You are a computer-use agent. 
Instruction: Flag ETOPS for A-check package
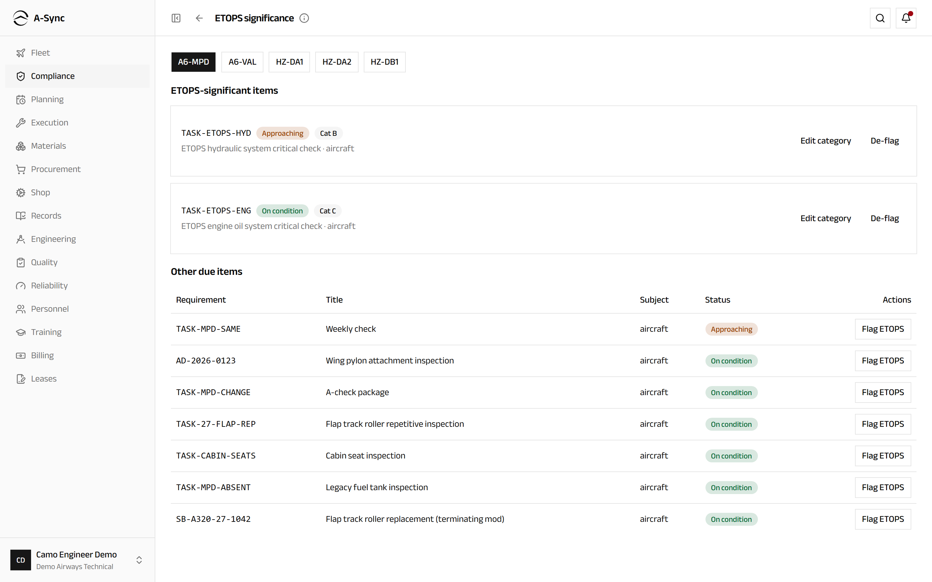click(x=883, y=392)
